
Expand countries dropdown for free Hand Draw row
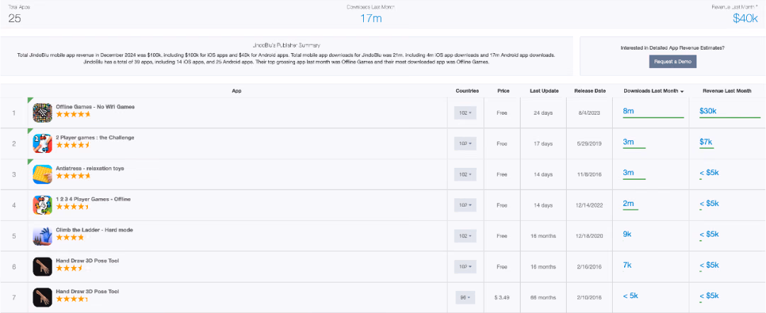pyautogui.click(x=465, y=267)
